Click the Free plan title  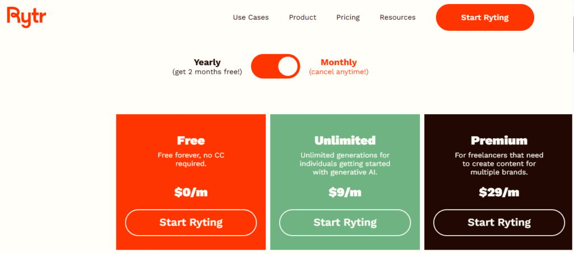[x=191, y=140]
